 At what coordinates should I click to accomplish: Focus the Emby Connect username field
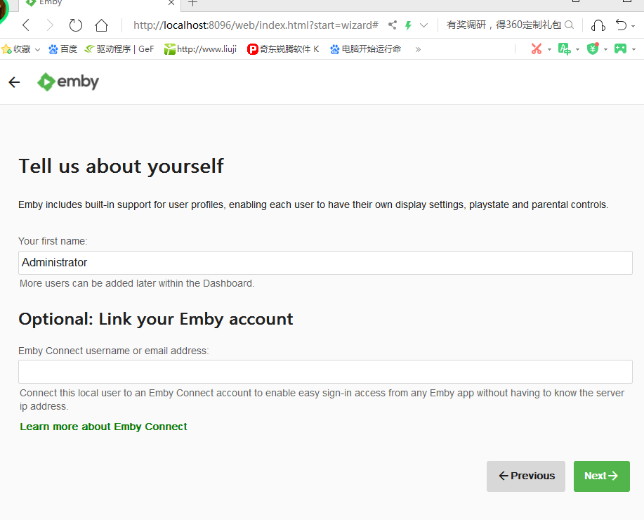point(325,372)
